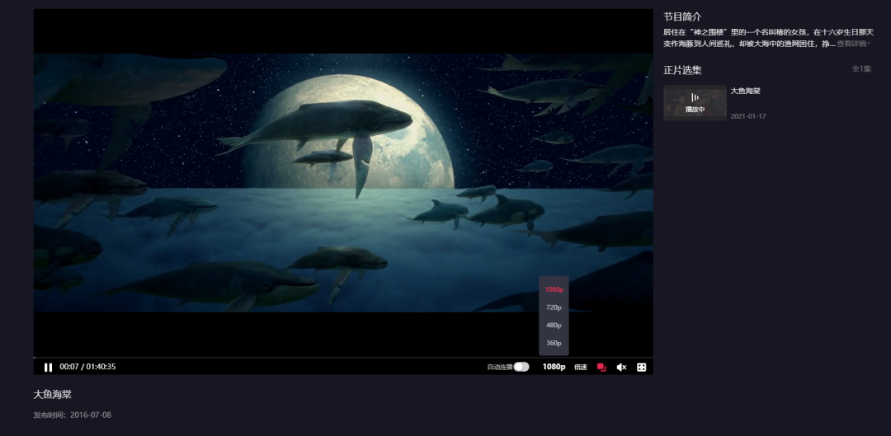
Task: Open the 倍速 playback speed menu
Action: pos(580,368)
